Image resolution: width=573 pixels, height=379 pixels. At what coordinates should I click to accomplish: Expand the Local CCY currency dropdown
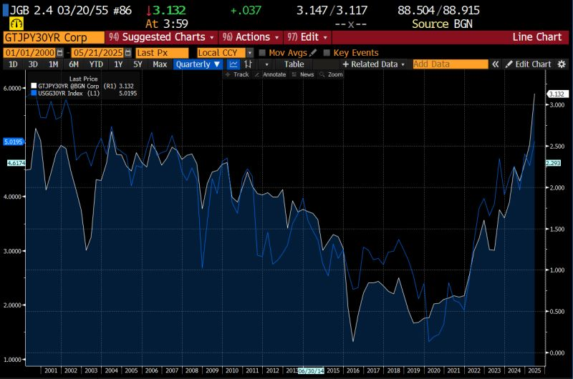[249, 53]
